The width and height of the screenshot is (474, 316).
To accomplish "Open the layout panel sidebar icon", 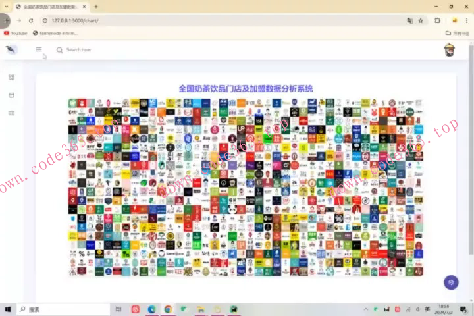I will (11, 95).
